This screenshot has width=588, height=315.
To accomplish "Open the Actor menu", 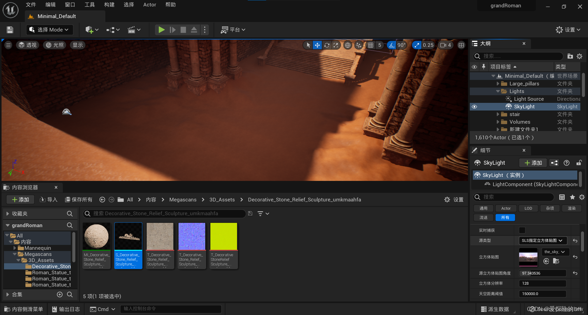I will point(150,5).
